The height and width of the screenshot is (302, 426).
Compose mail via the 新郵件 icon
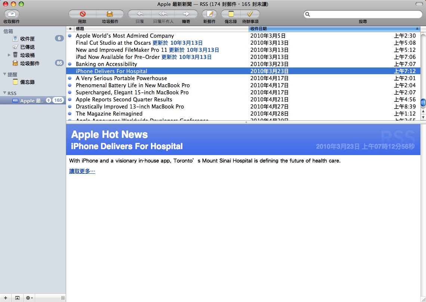(x=209, y=14)
